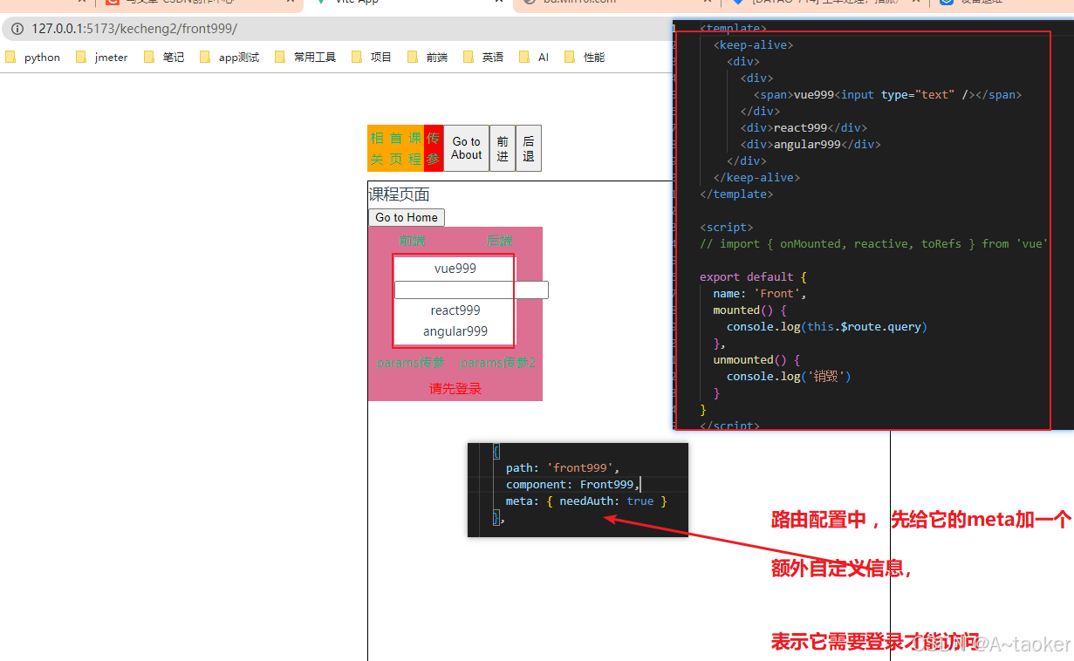Click the "component: Front999," code line
Viewport: 1074px width, 661px height.
click(x=572, y=484)
